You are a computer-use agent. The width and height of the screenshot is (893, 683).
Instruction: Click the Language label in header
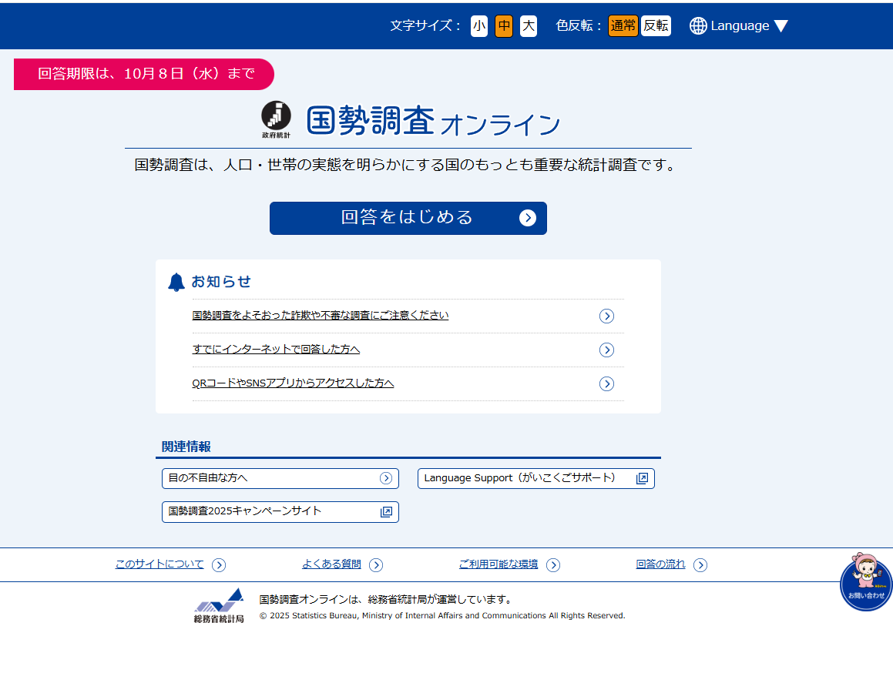pos(740,26)
